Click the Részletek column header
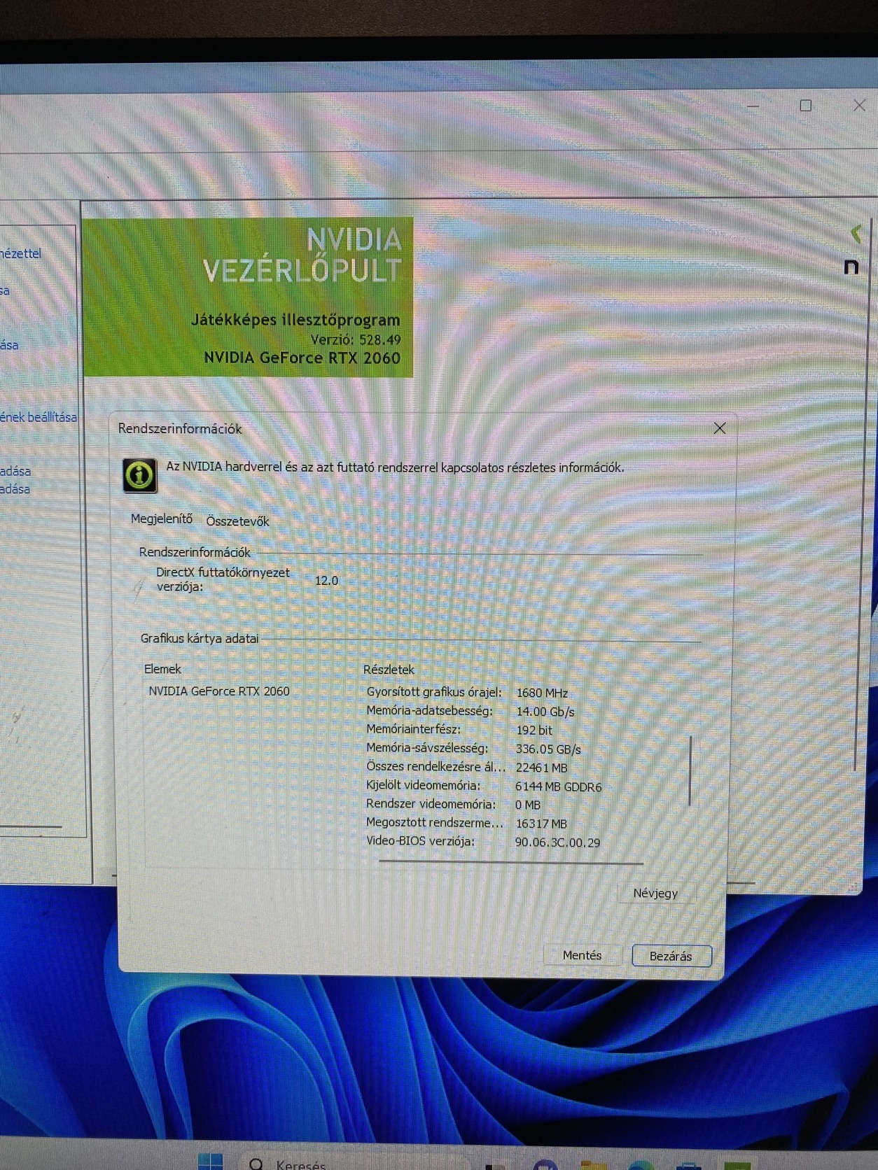The height and width of the screenshot is (1170, 878). (389, 670)
